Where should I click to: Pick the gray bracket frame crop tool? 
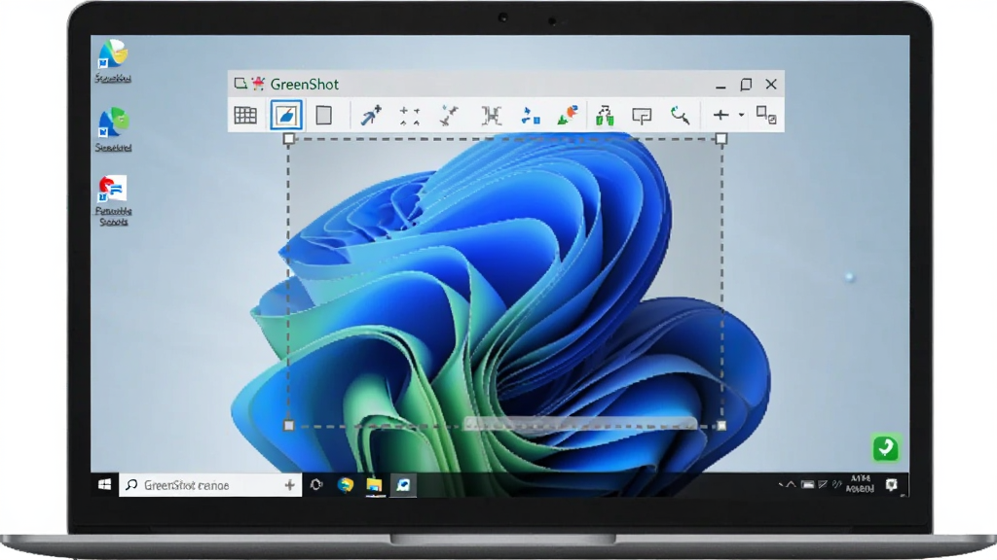point(491,116)
